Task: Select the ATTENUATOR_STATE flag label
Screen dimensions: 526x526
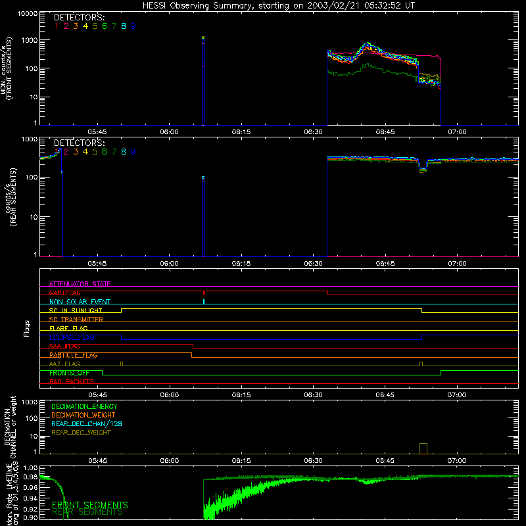Action: coord(80,284)
